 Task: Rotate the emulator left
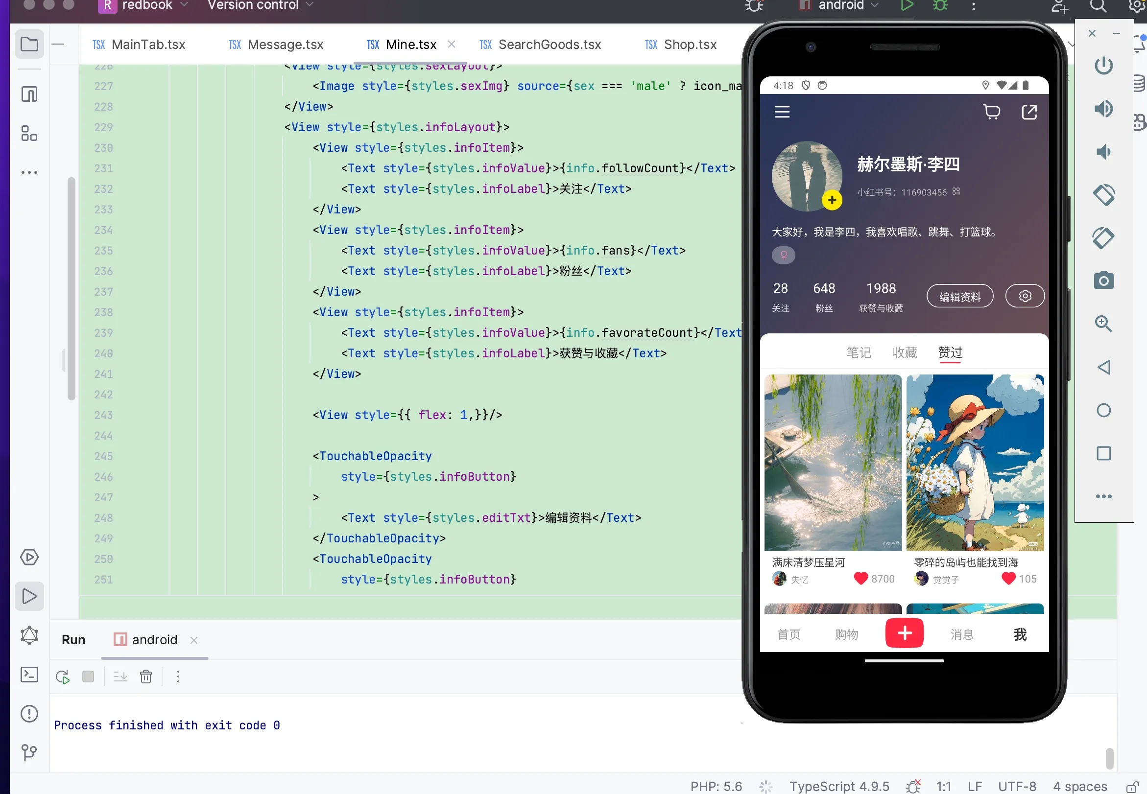(x=1103, y=194)
